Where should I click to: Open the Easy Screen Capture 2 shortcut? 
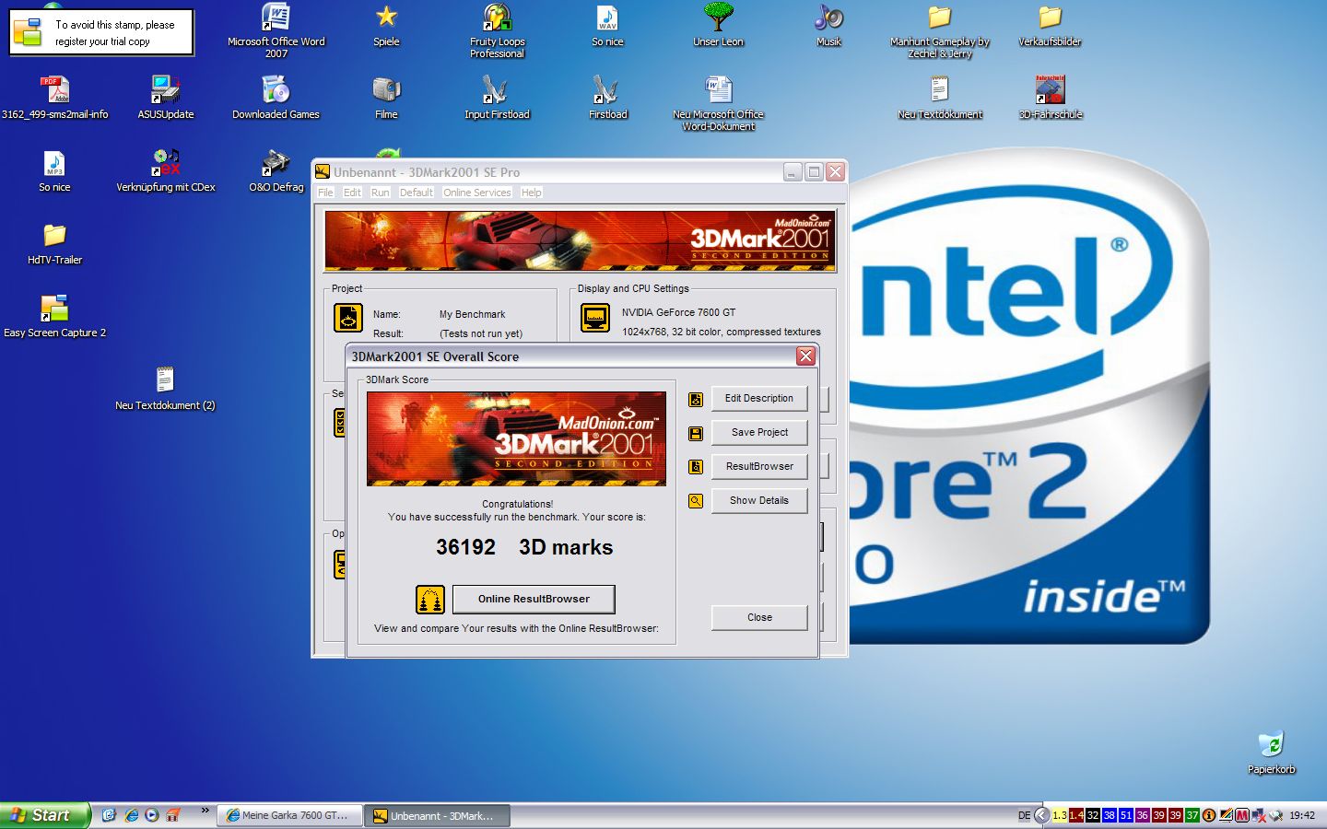54,316
